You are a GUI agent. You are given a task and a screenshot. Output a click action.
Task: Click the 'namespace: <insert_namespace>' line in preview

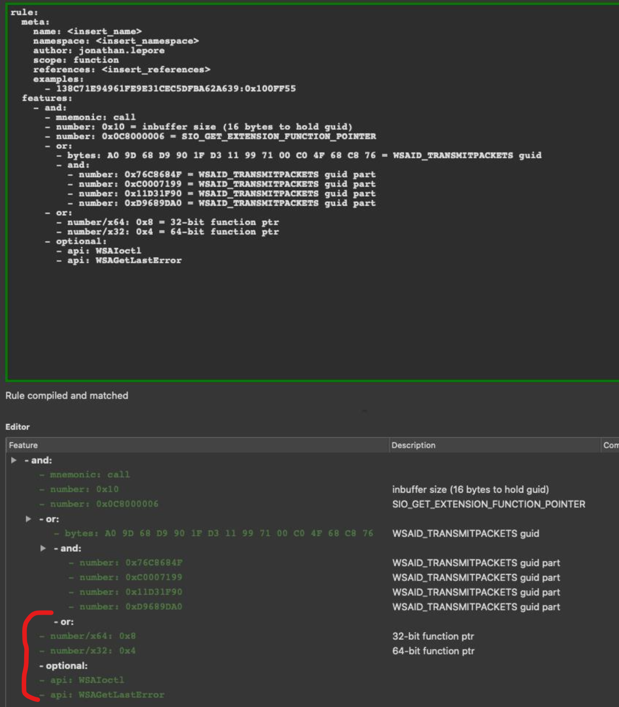pos(116,41)
